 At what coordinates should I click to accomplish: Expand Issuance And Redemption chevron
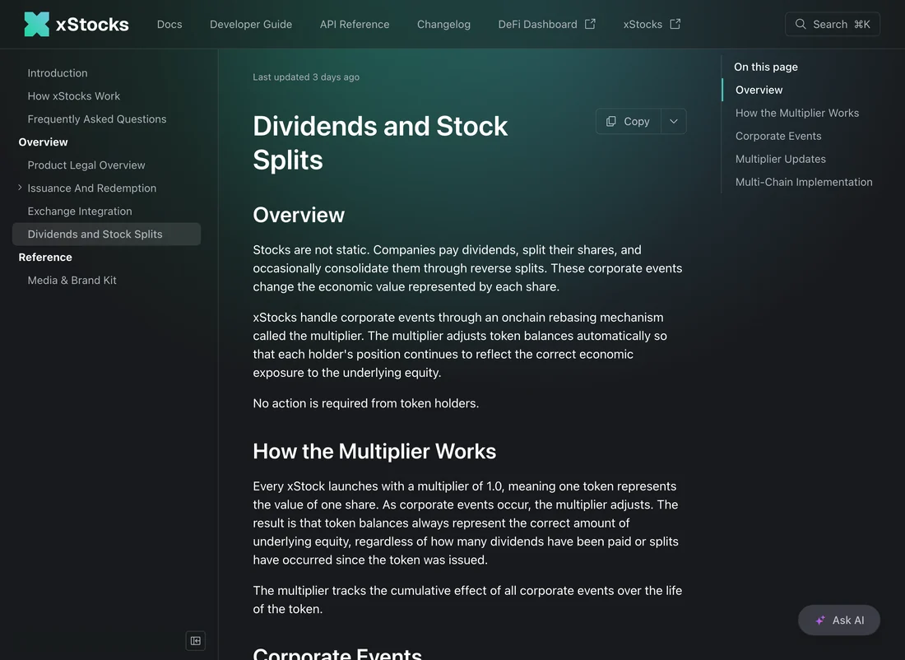click(20, 188)
